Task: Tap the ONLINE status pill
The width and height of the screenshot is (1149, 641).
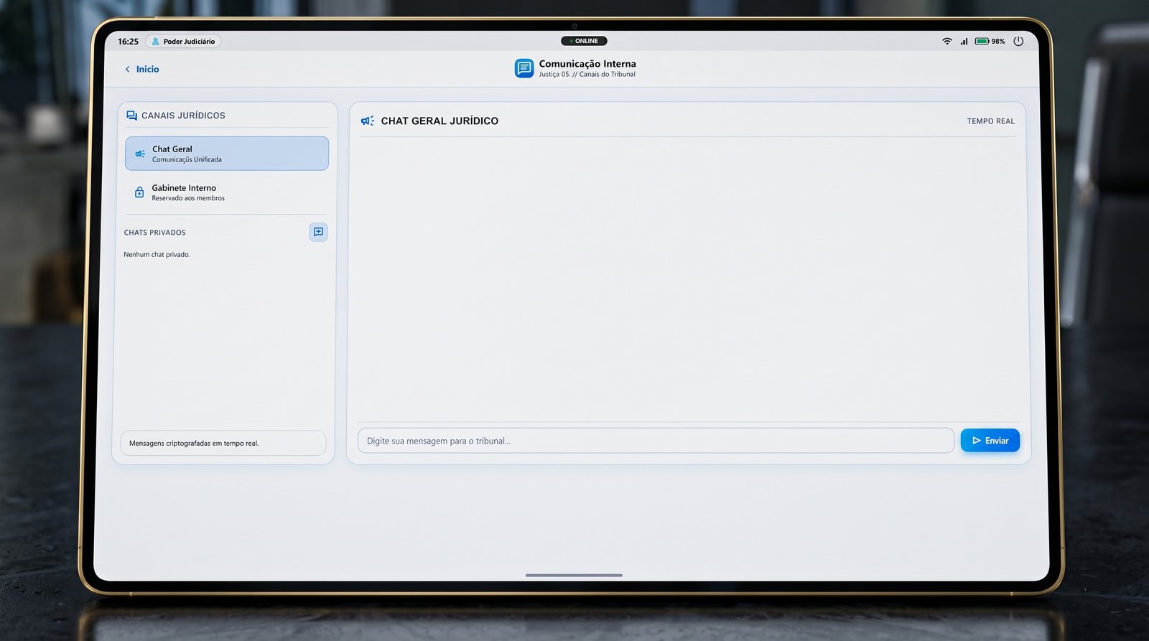Action: click(584, 41)
